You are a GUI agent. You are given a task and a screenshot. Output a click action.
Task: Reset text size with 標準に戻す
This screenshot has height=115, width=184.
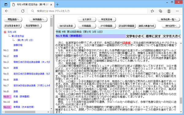pyautogui.click(x=153, y=36)
